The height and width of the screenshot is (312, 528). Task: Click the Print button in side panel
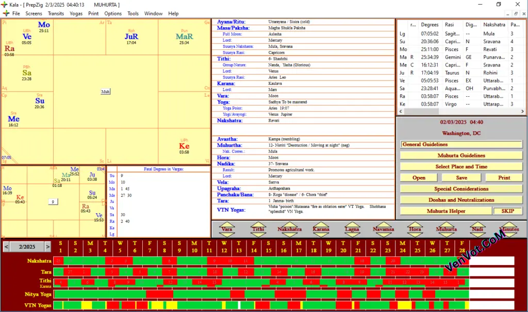tap(504, 178)
